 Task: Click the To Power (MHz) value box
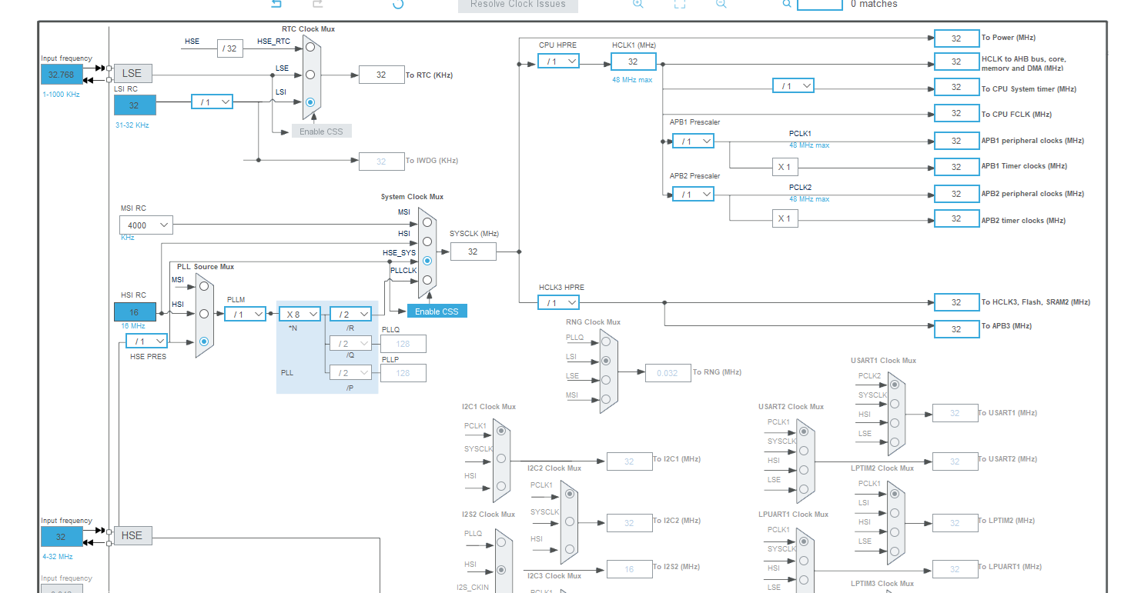pos(956,38)
